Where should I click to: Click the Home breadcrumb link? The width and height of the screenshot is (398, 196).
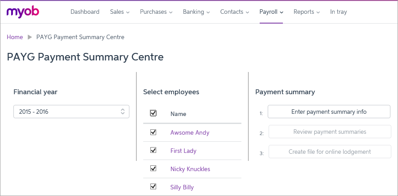[x=15, y=37]
